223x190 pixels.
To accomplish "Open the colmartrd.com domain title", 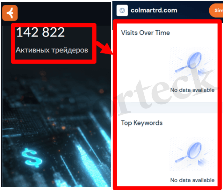I will click(x=154, y=11).
